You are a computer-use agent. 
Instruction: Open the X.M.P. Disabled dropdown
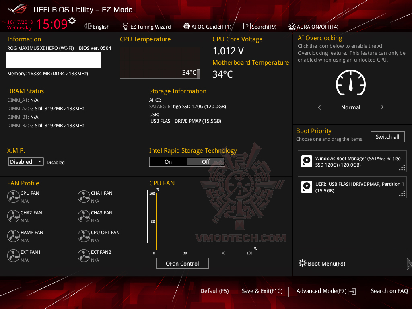(26, 162)
